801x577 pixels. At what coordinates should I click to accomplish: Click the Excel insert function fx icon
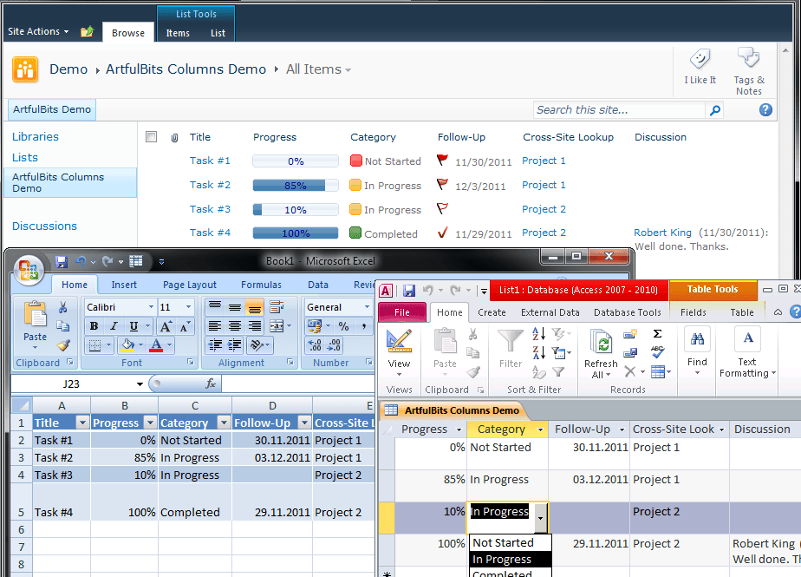click(x=211, y=384)
